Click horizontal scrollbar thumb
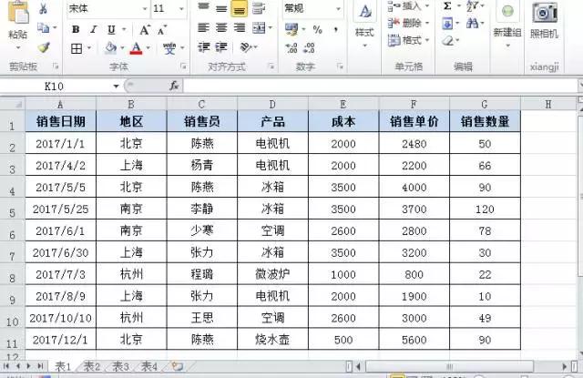The height and width of the screenshot is (378, 583). tap(449, 367)
